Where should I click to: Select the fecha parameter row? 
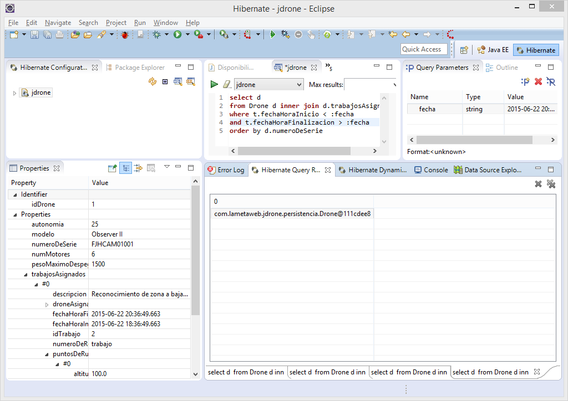(482, 109)
